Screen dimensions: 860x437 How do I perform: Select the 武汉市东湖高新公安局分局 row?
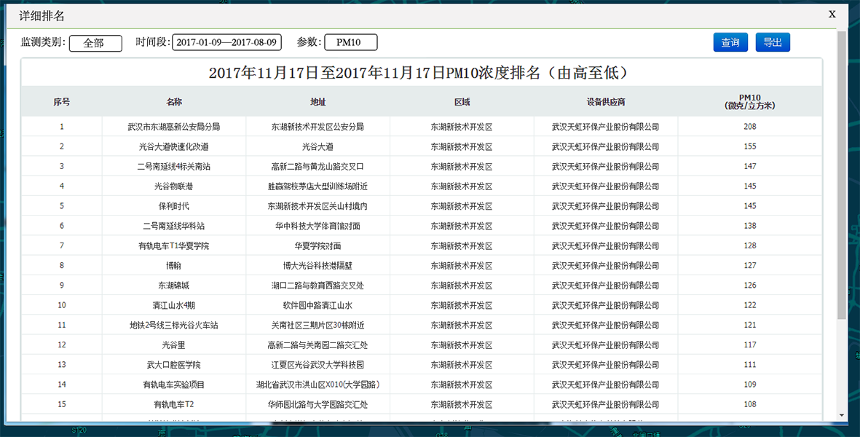(173, 127)
